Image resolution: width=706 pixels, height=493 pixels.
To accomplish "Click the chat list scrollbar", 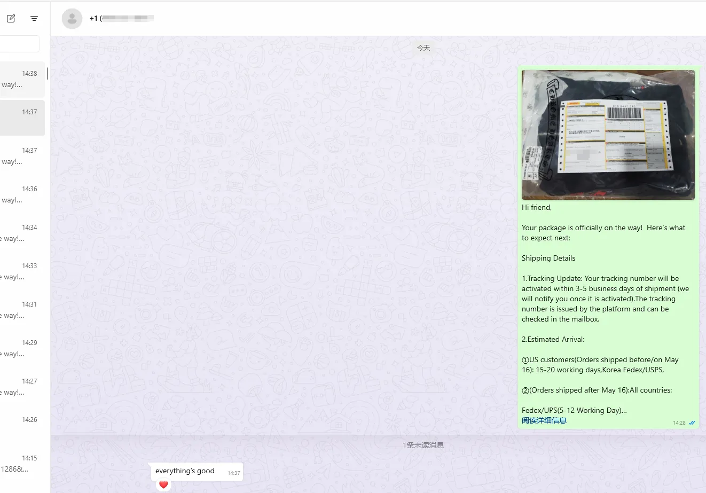I will point(48,74).
